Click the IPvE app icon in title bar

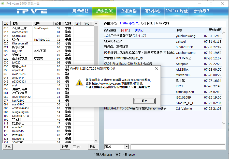coord(3,3)
